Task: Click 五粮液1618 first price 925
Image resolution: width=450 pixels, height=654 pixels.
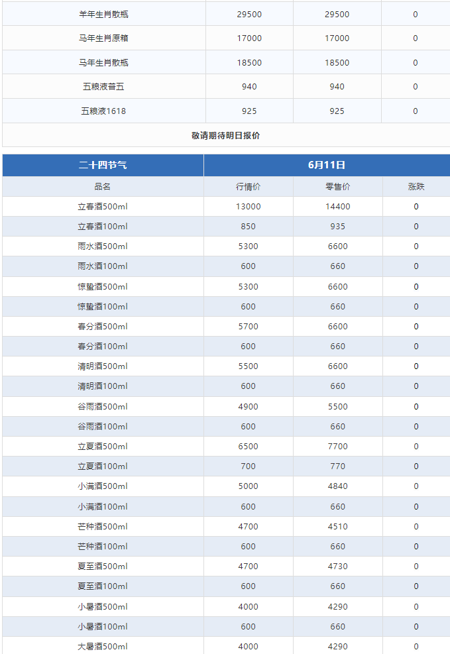Action: 249,111
